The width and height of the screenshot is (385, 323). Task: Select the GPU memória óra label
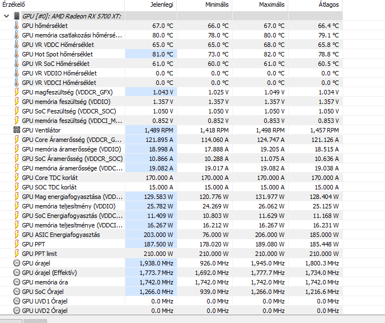[45, 282]
